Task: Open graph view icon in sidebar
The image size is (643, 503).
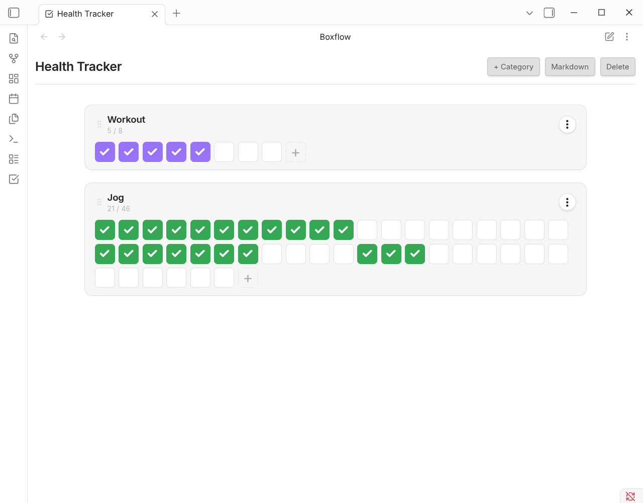Action: (14, 58)
